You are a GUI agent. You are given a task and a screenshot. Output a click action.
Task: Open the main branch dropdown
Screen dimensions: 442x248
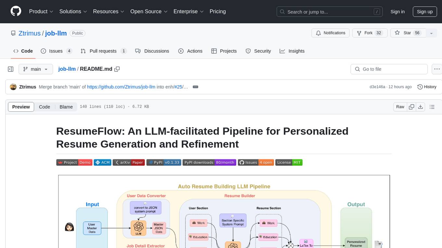[x=35, y=69]
